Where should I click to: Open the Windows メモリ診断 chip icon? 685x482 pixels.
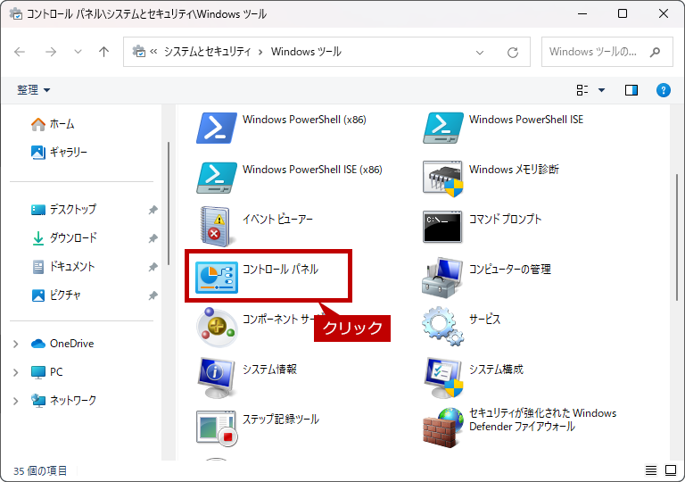pos(442,178)
